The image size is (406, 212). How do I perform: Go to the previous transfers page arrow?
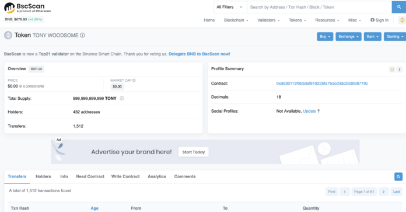pyautogui.click(x=345, y=192)
